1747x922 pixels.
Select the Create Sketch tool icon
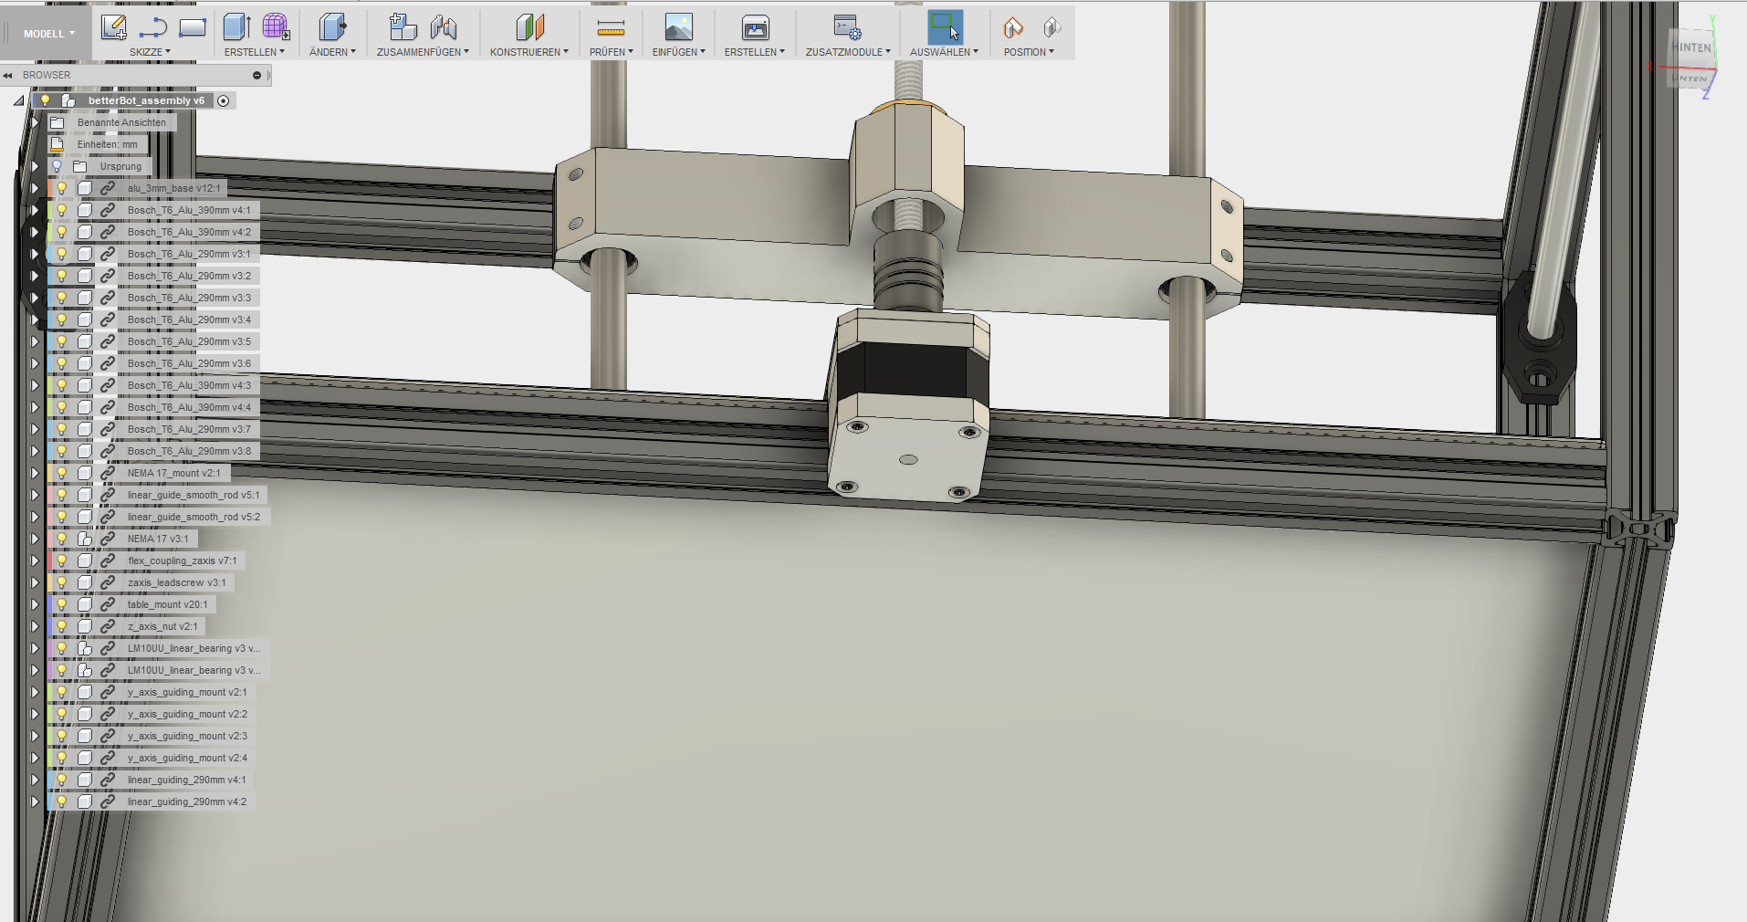113,27
